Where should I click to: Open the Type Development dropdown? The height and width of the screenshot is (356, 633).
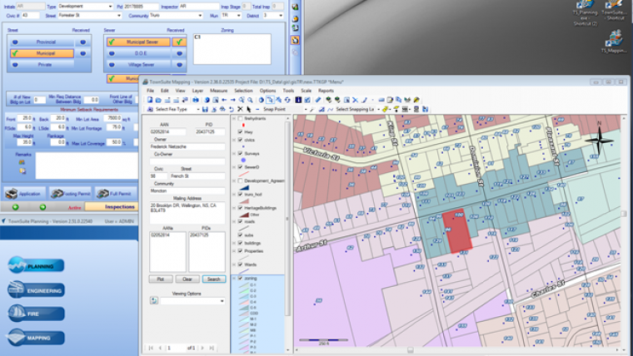(x=110, y=7)
